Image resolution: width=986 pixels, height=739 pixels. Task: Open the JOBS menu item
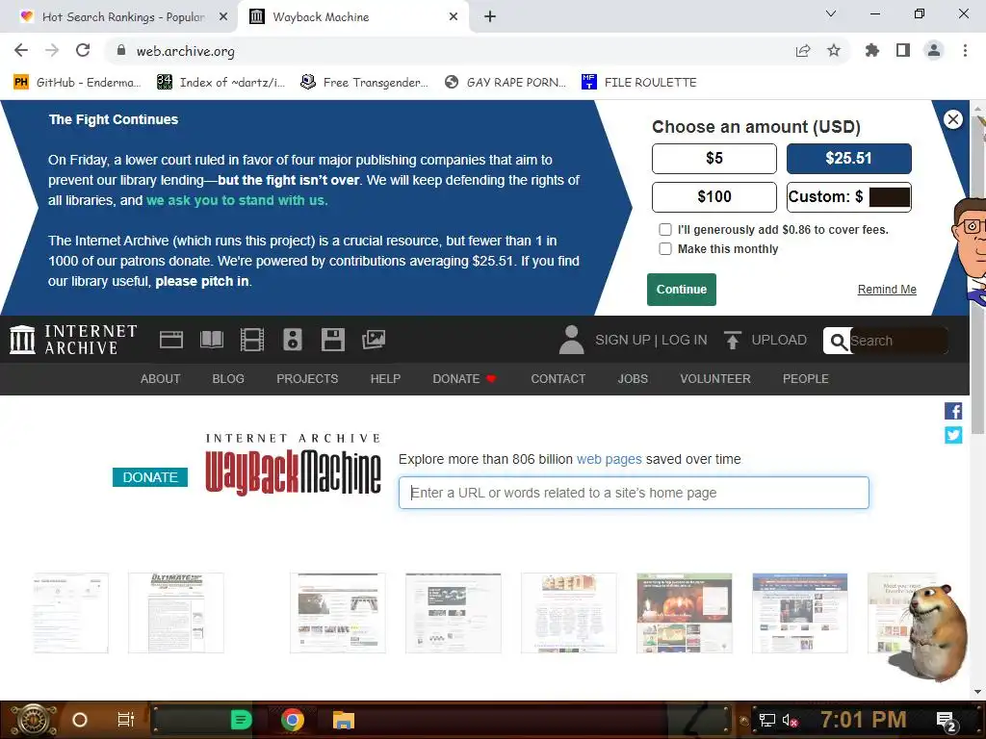633,379
